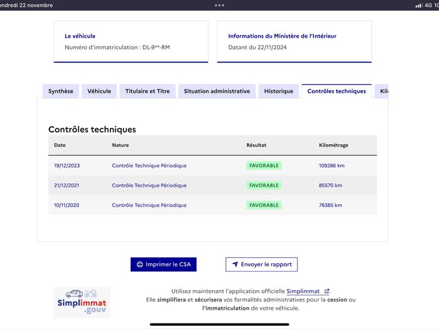The image size is (439, 329).
Task: Click the FAVORABLE badge in 19/12/2023 row
Action: pos(264,166)
